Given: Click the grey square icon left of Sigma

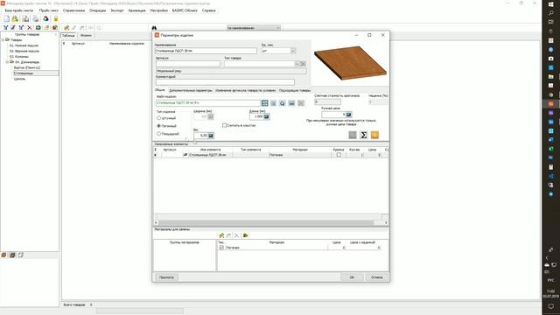Looking at the screenshot, I should click(353, 135).
